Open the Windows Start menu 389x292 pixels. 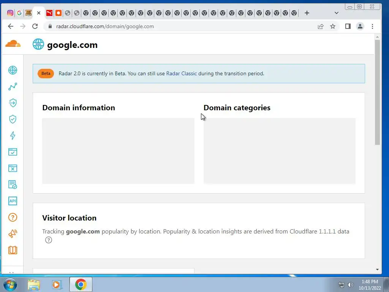click(10, 284)
